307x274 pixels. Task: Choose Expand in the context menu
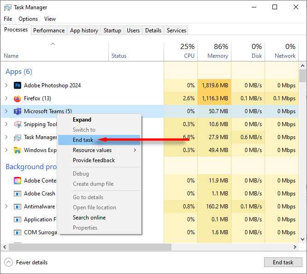pos(99,120)
